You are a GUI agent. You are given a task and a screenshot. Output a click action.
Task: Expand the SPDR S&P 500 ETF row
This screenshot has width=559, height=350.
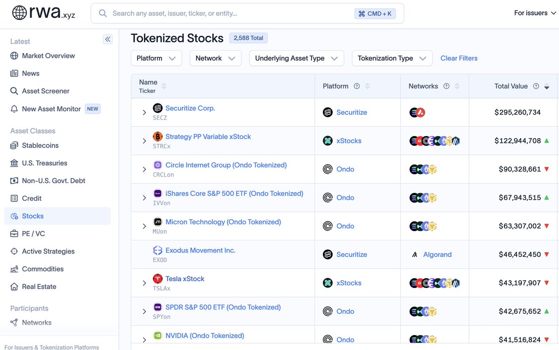pos(144,311)
